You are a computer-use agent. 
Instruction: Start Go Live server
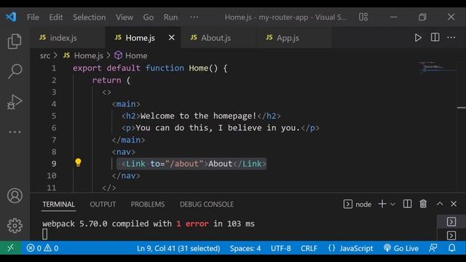(401, 248)
